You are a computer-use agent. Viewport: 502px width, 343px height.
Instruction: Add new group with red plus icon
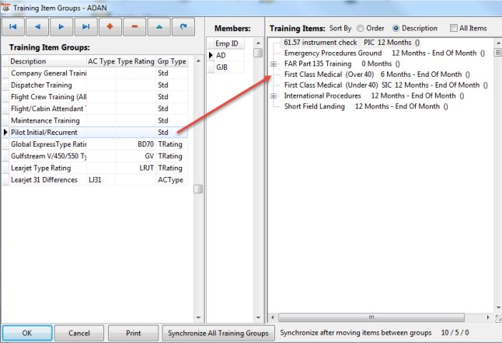tap(110, 27)
